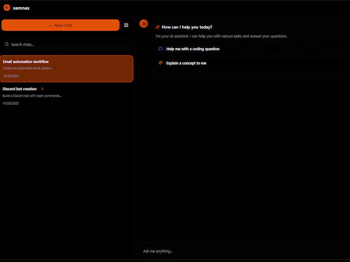Click the assistant bot avatar icon
The width and height of the screenshot is (350, 262).
[144, 24]
